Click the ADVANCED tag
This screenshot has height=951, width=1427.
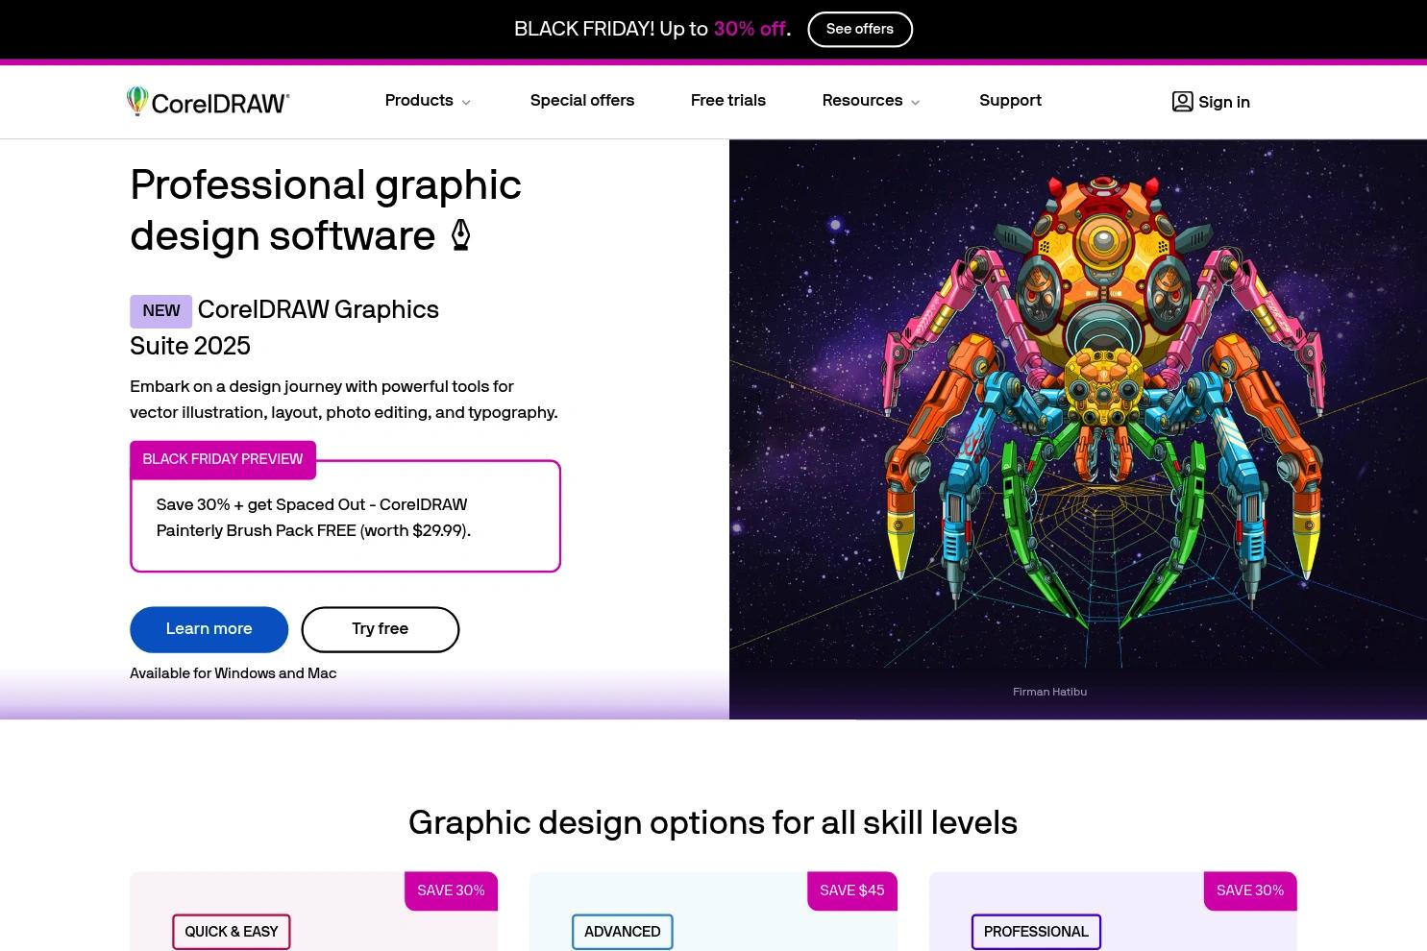coord(623,932)
